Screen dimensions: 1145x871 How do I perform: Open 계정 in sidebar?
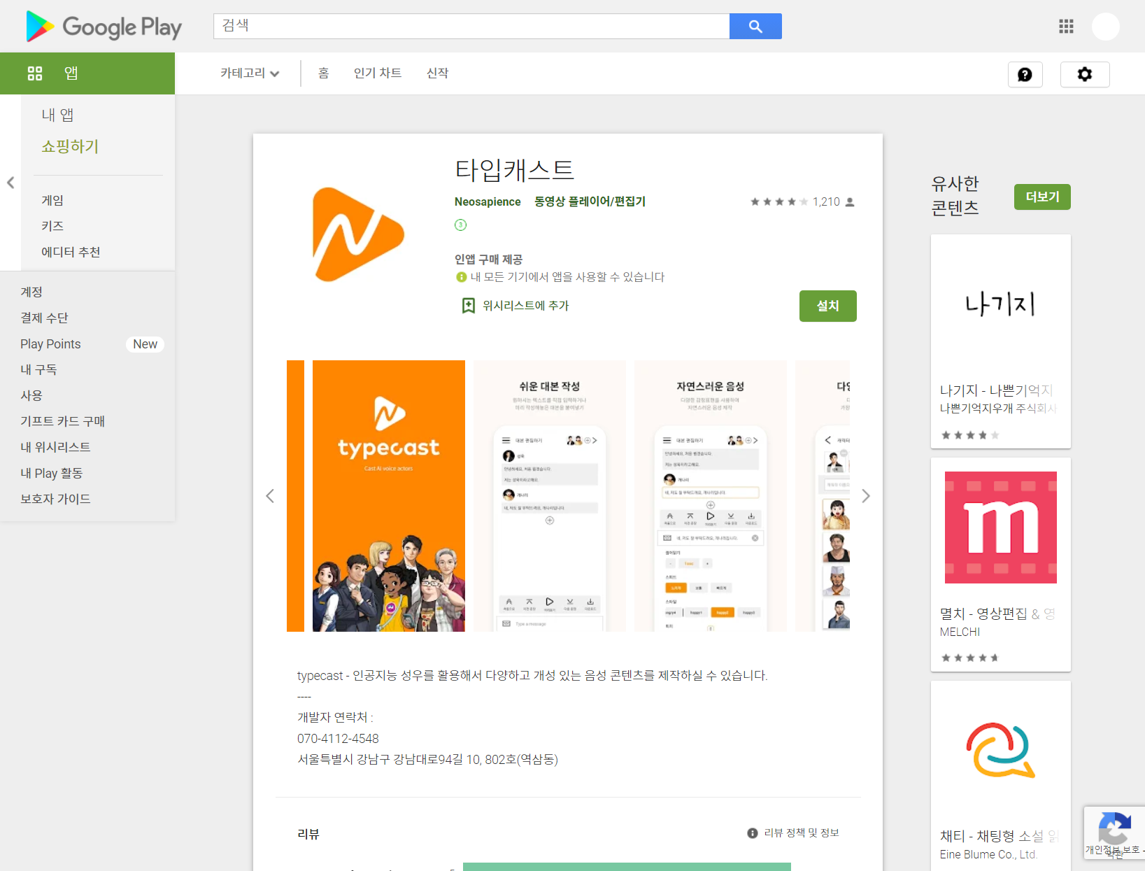tap(31, 292)
